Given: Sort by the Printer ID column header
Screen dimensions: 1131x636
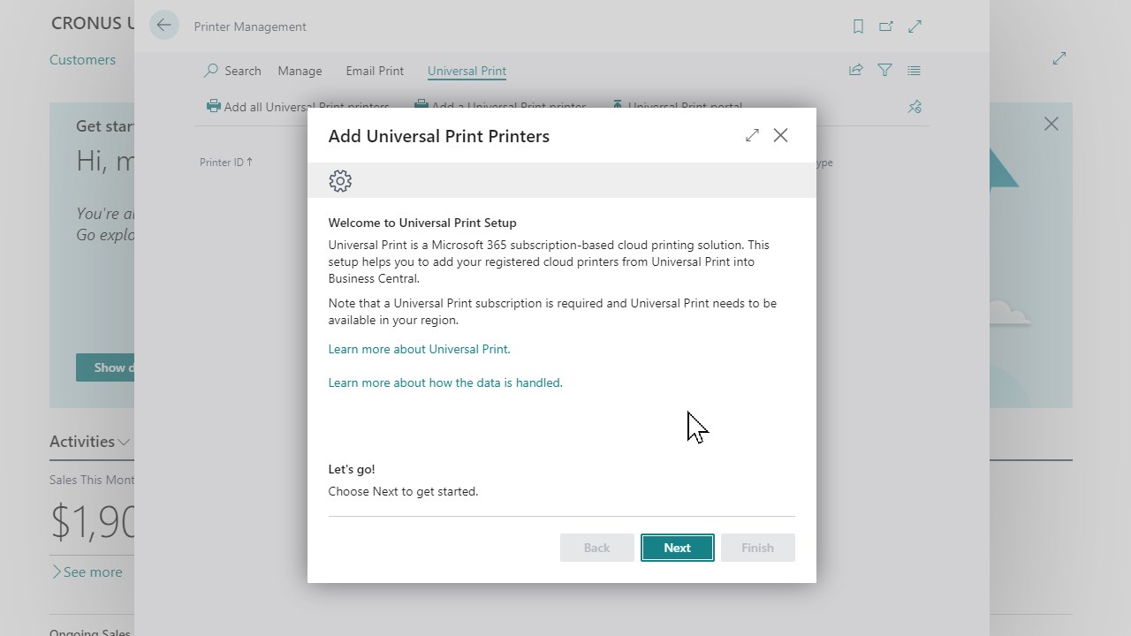Looking at the screenshot, I should (x=226, y=163).
